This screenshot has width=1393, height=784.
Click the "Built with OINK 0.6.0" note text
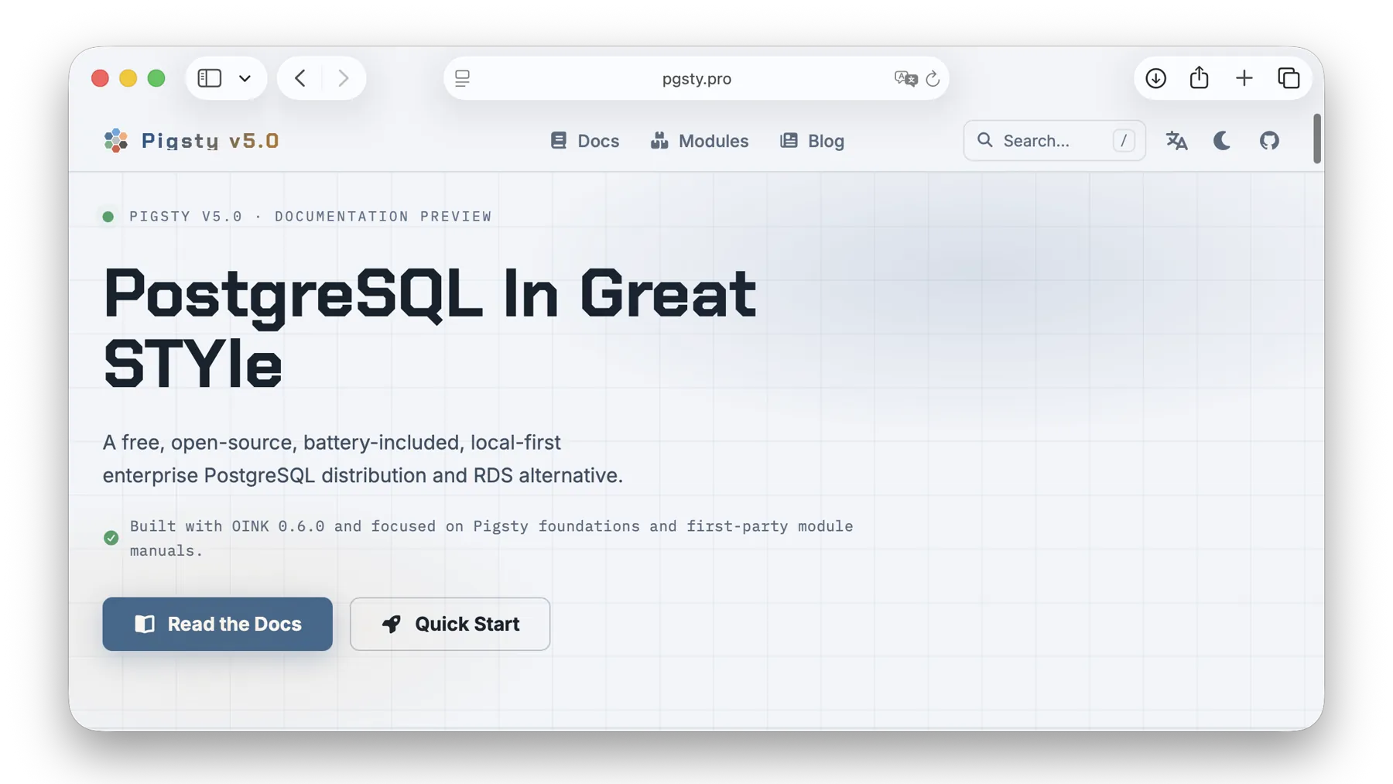(x=491, y=539)
